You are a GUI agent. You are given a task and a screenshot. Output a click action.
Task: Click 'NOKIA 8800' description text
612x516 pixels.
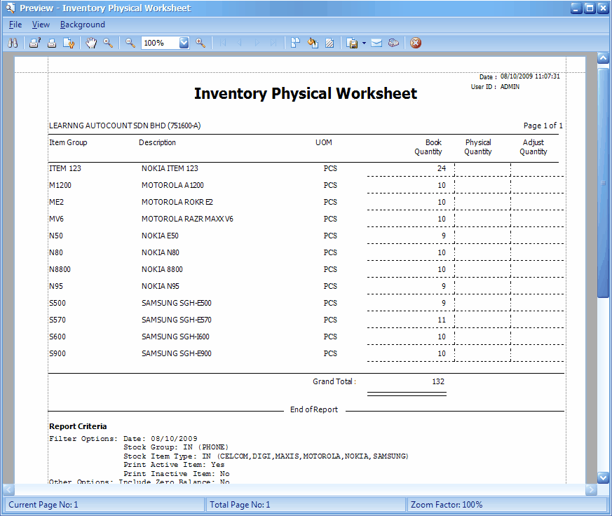point(162,269)
